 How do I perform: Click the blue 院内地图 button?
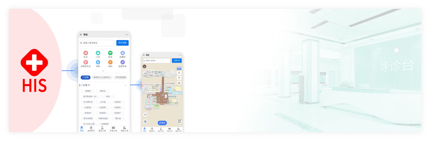[x=122, y=43]
